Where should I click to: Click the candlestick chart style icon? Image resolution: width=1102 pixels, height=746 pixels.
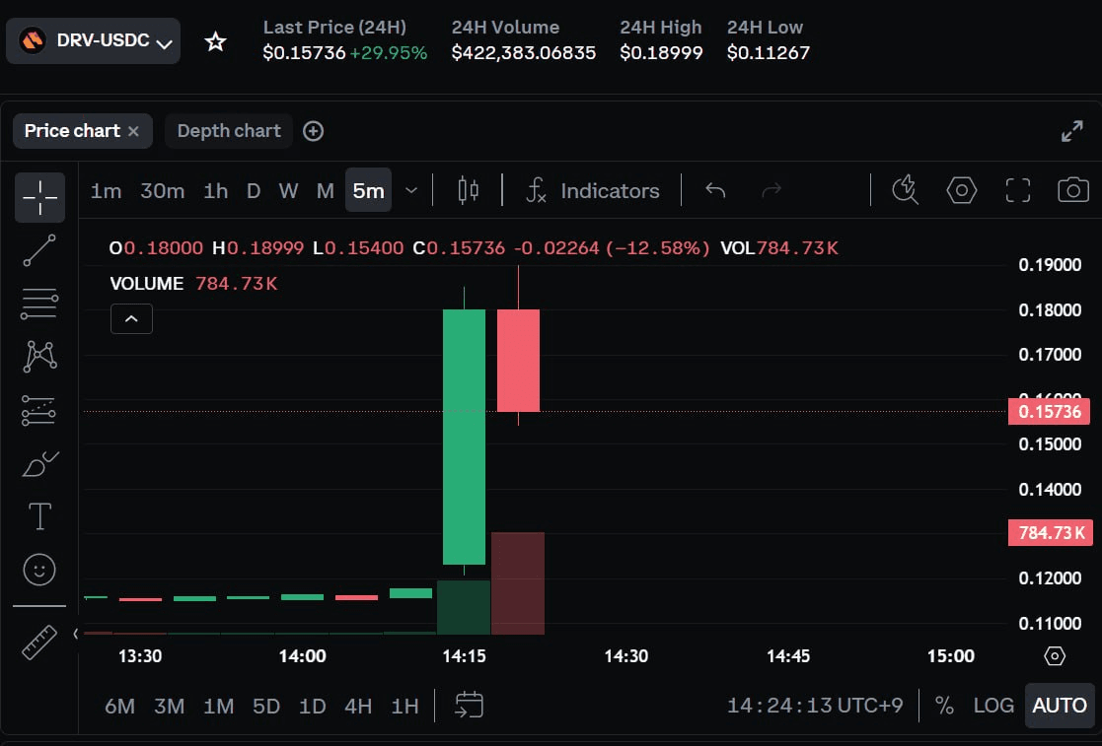click(x=468, y=190)
